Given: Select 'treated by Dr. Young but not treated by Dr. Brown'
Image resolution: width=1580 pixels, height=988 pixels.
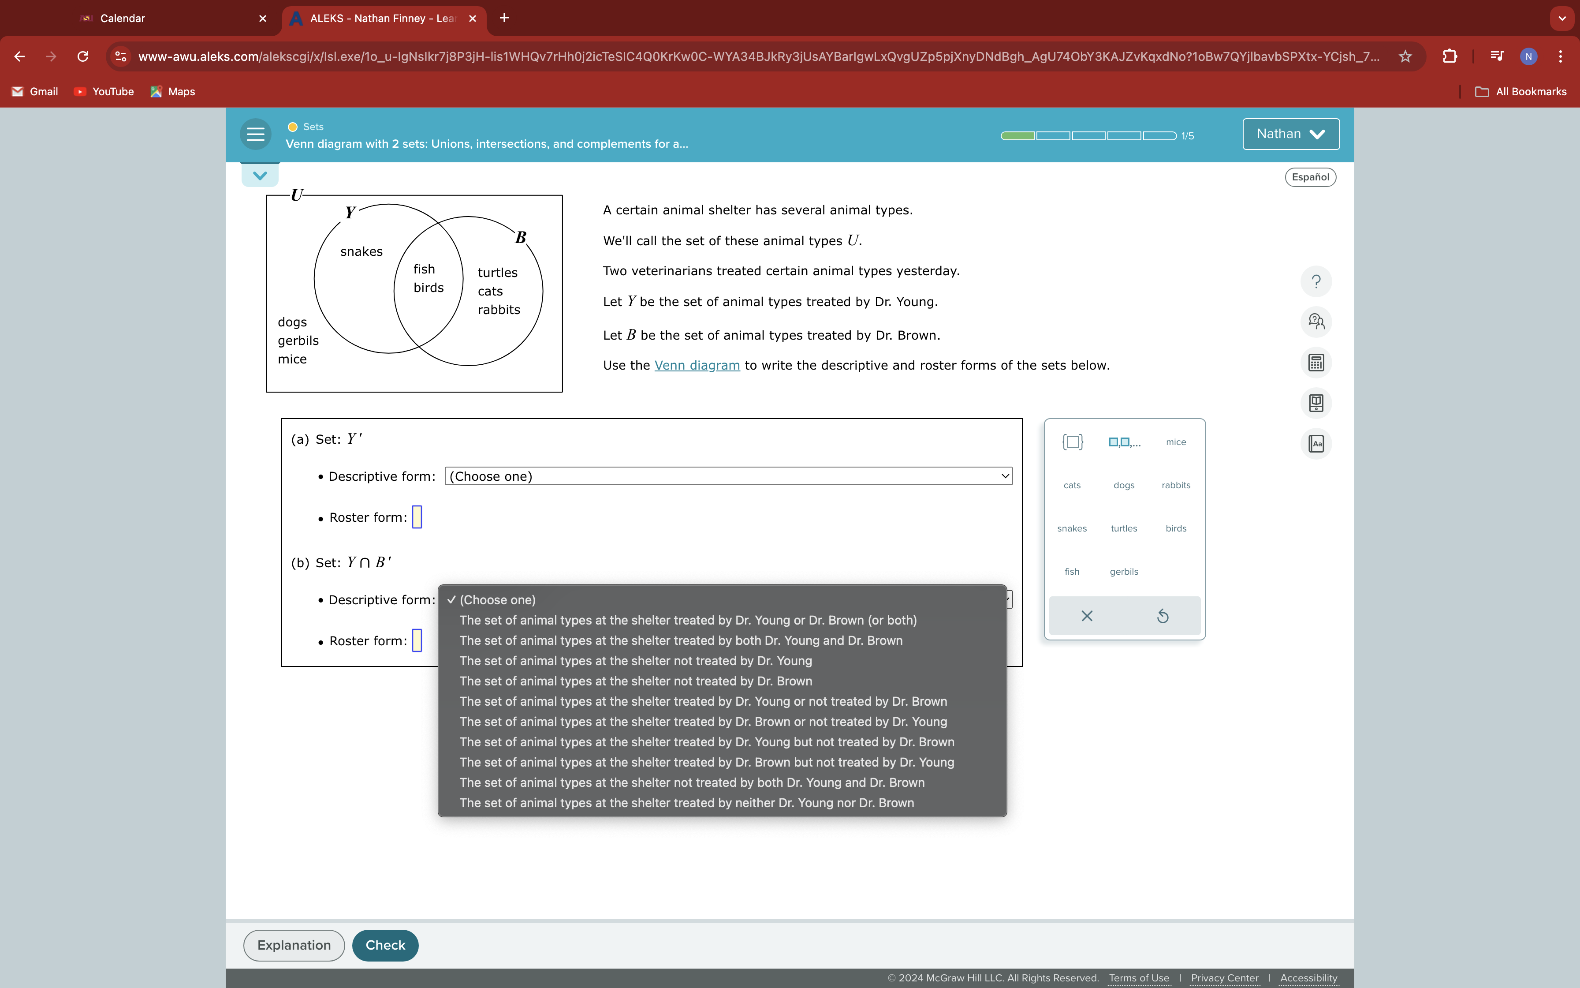Looking at the screenshot, I should (x=706, y=741).
